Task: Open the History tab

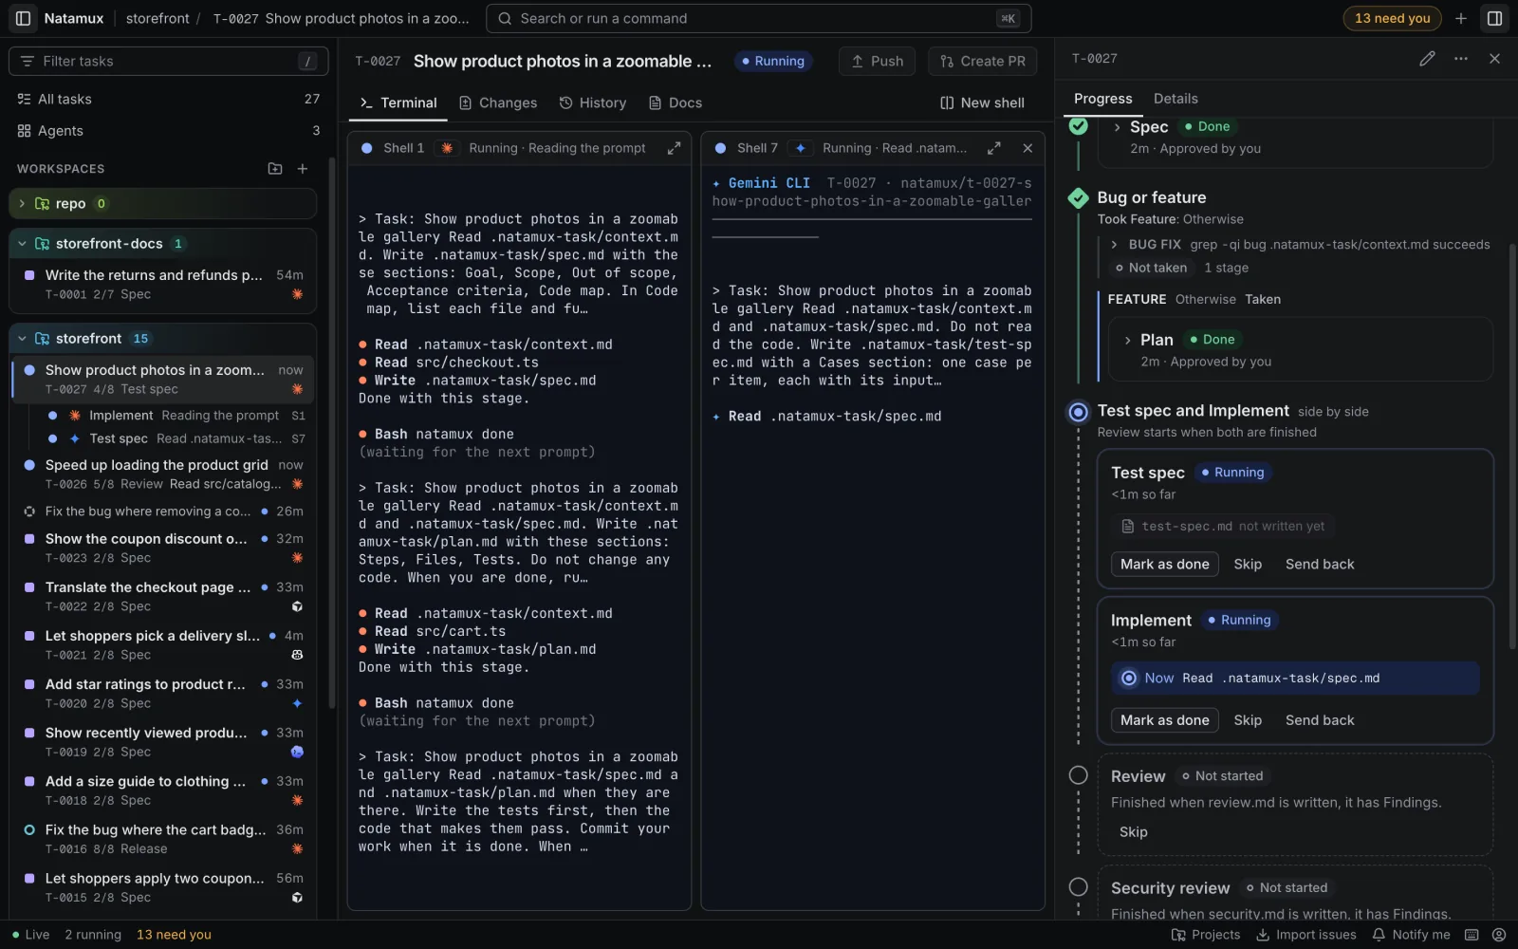Action: (x=593, y=102)
